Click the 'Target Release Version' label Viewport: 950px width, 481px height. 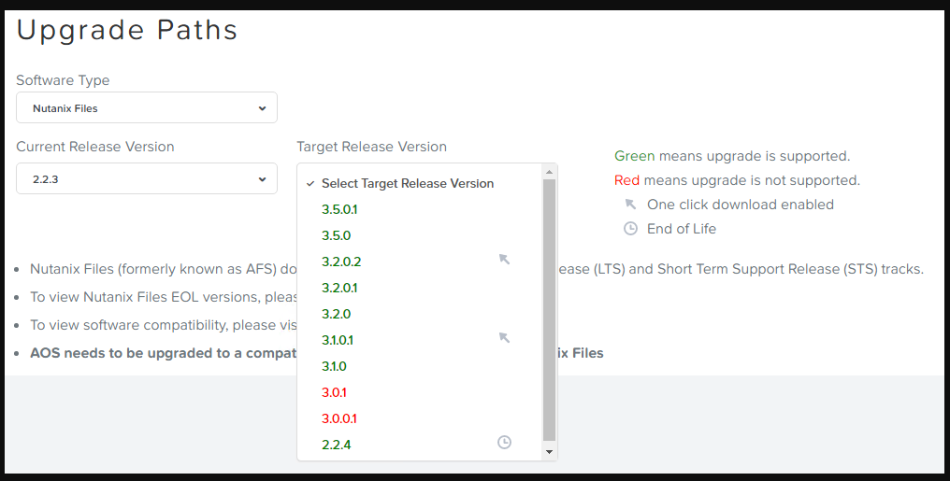coord(372,147)
